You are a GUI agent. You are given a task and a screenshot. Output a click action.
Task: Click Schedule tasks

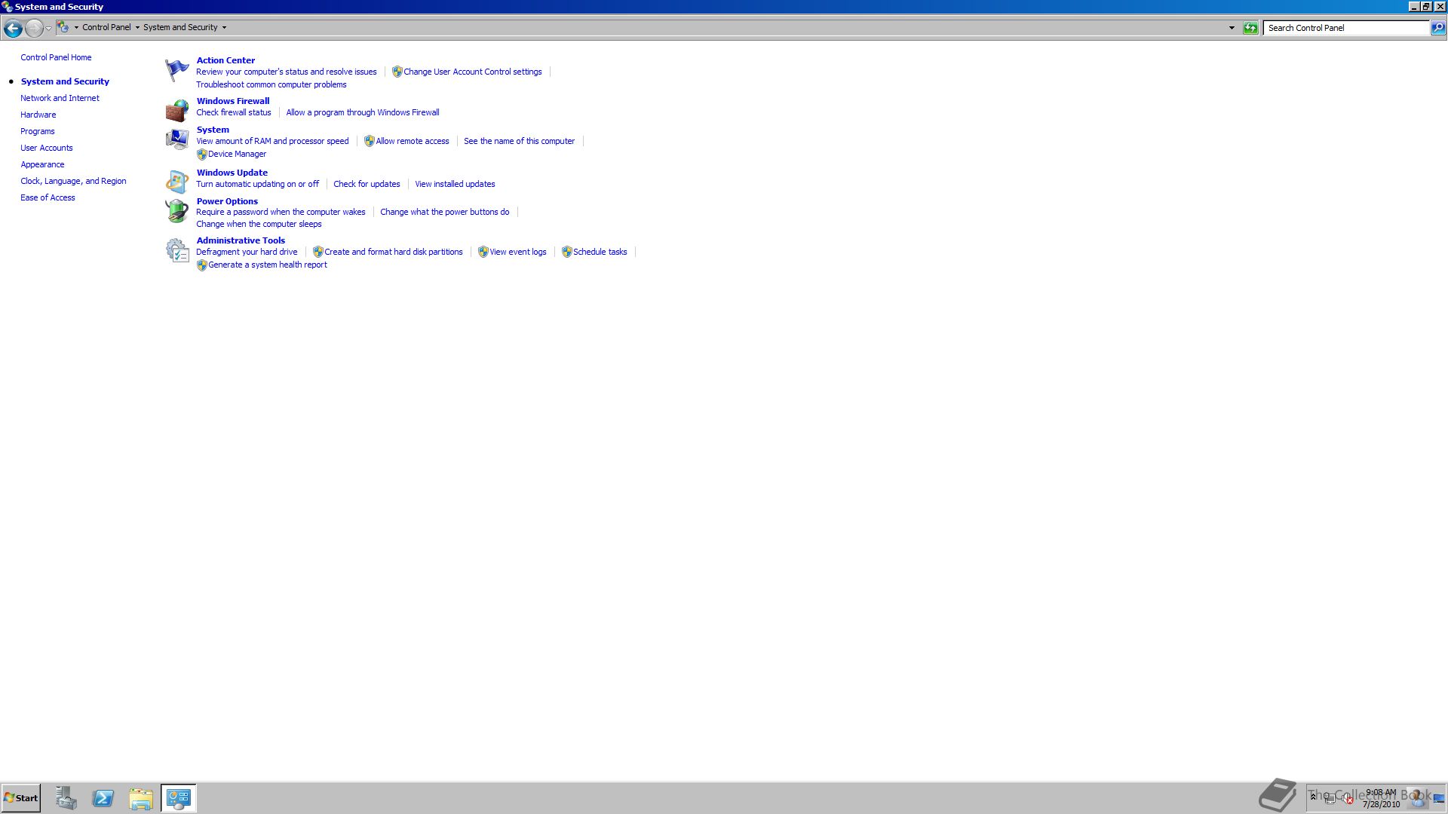(x=600, y=252)
